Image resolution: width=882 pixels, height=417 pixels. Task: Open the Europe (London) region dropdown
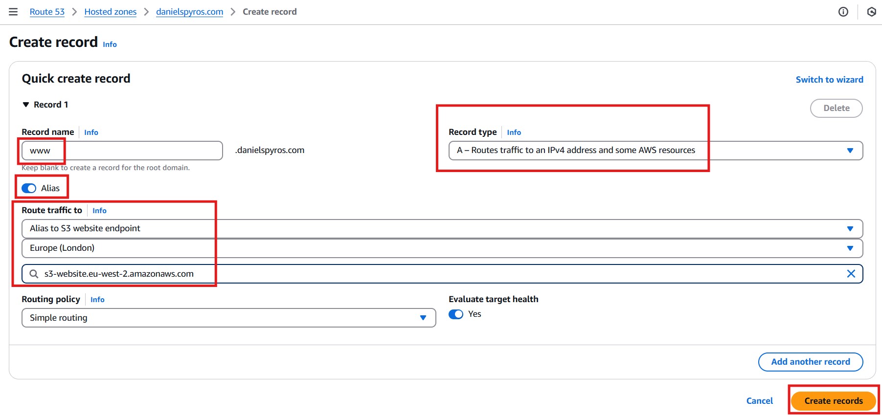[442, 248]
